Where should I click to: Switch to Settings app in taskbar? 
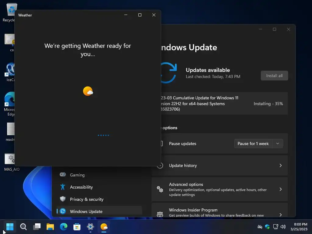(90, 227)
